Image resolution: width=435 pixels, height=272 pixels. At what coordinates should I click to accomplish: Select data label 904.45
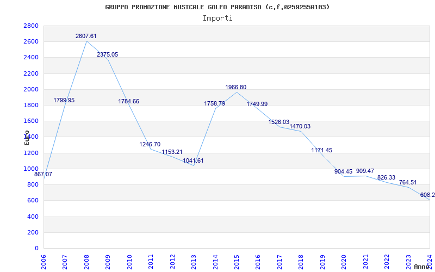pos(344,172)
